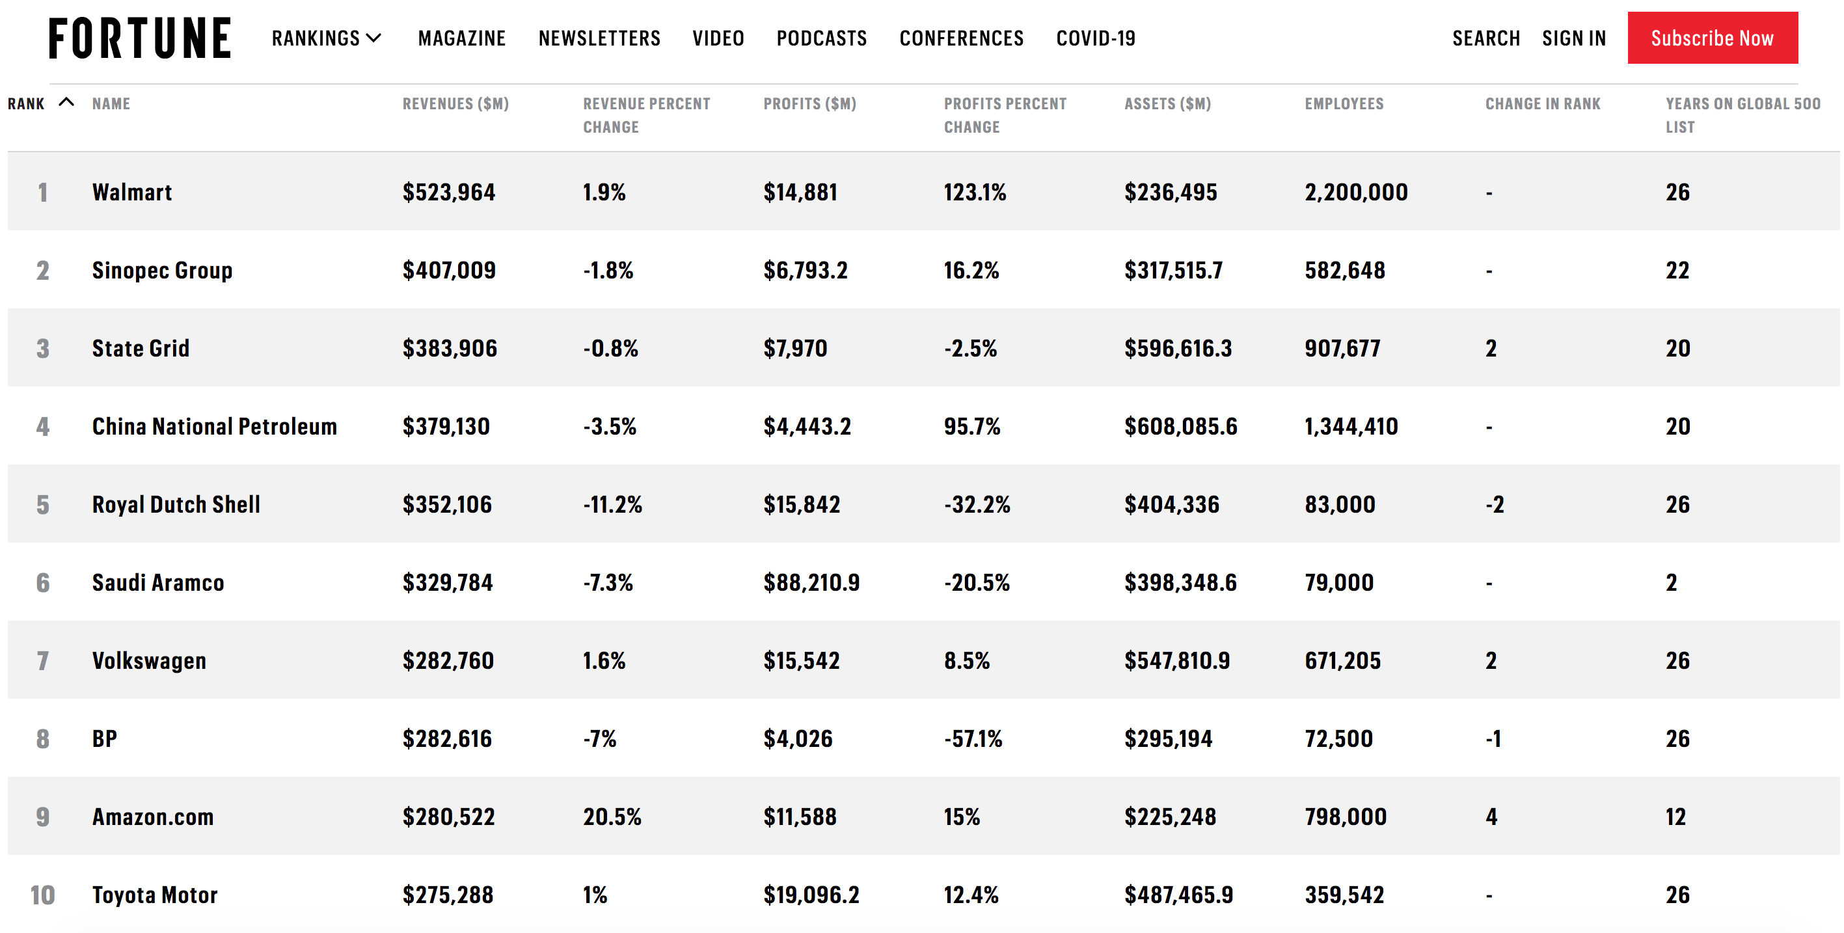This screenshot has height=933, width=1844.
Task: Switch to the Magazine section
Action: pos(462,38)
